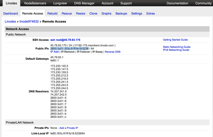Screen dimensions: 213x137
Task: Click DNS resolver 173.255.219.5
Action: [x=59, y=79]
